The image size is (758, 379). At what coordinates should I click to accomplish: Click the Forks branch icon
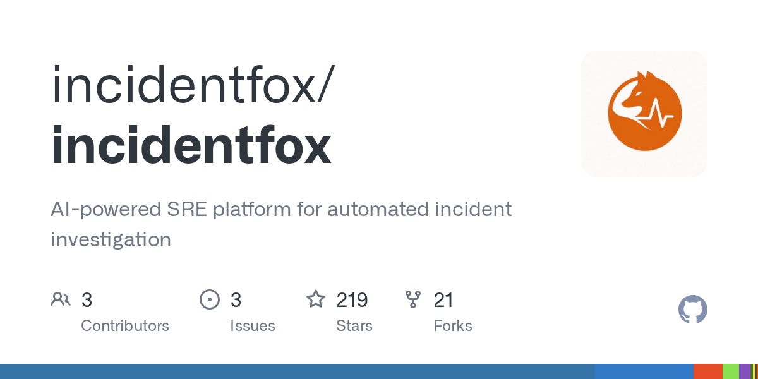pos(413,299)
